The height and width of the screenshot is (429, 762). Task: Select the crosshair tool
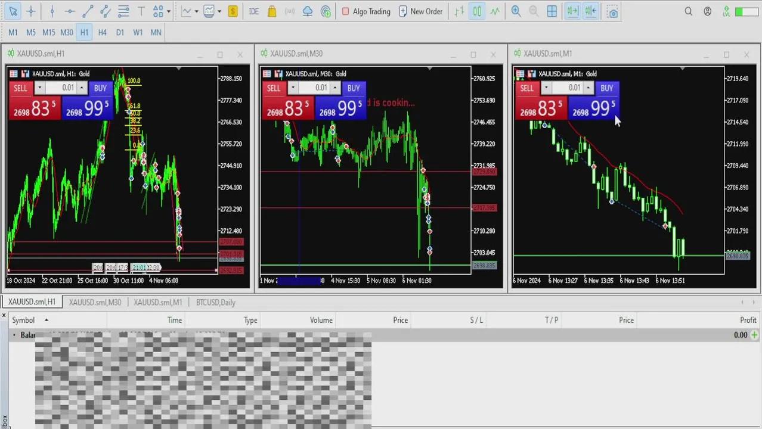pos(31,11)
